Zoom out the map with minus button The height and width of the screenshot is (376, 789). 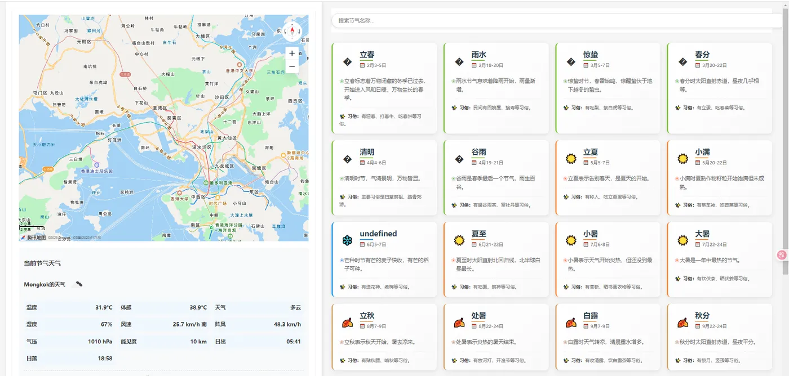point(292,66)
